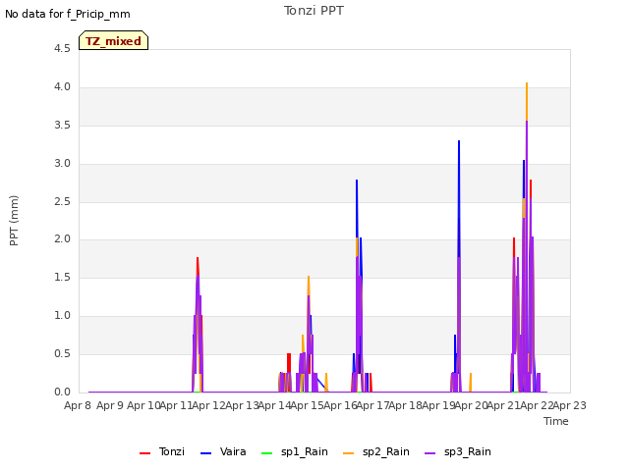Click the 2.0 y-axis tick label
Image resolution: width=629 pixels, height=471 pixels.
point(62,239)
